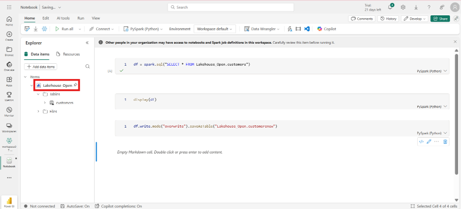Open the notebook settings gear in the toolbar

[x=44, y=29]
